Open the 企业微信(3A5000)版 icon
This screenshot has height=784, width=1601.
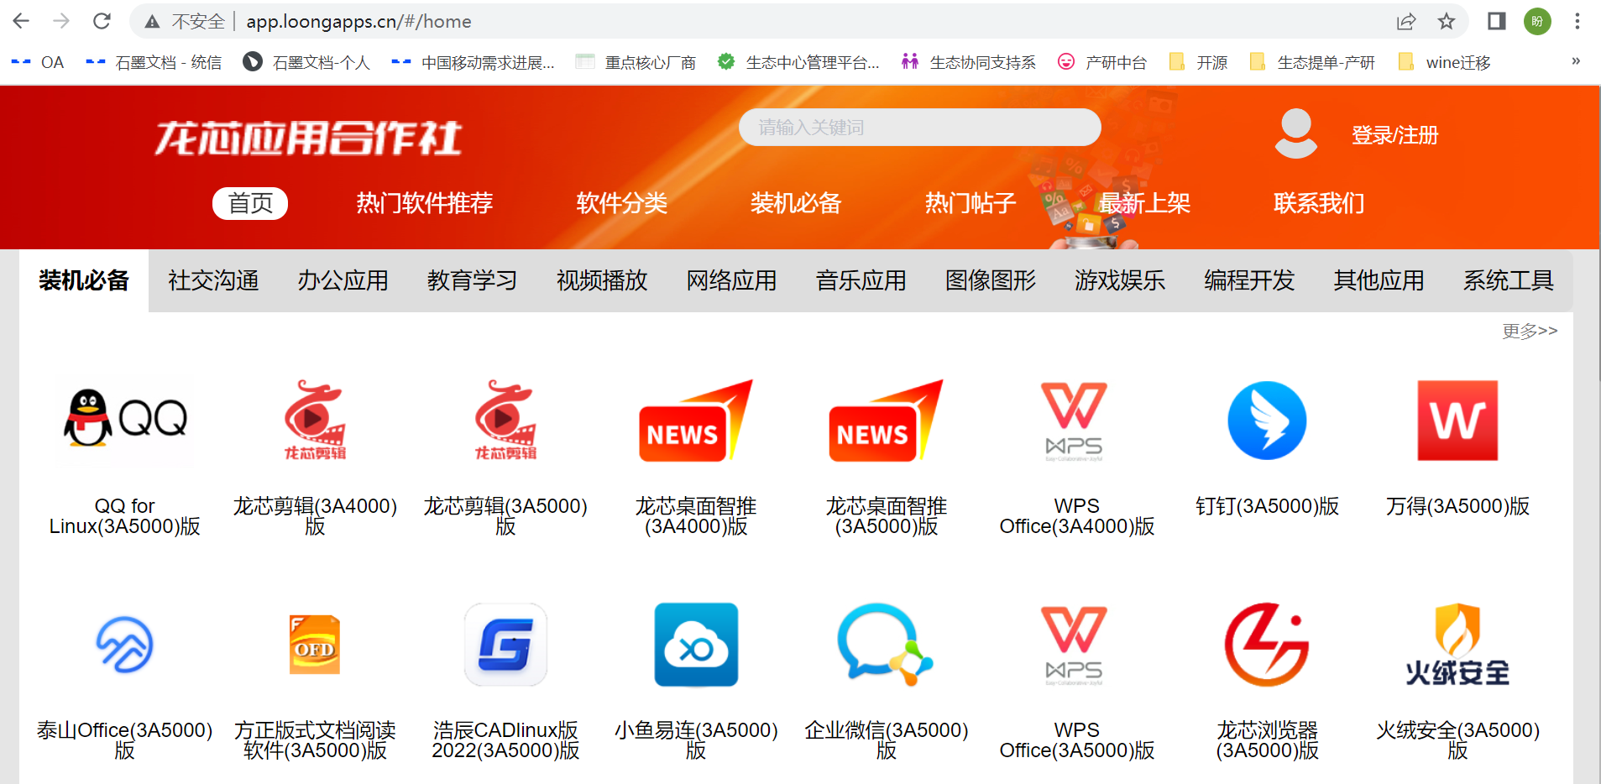pos(885,645)
